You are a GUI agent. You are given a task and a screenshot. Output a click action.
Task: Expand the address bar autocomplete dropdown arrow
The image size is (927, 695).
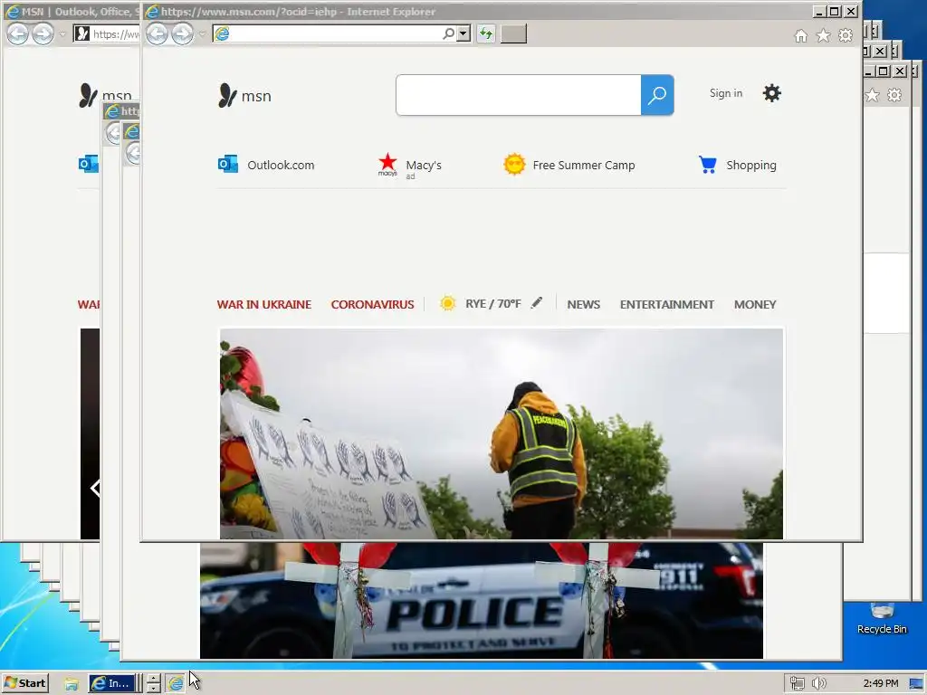click(463, 33)
